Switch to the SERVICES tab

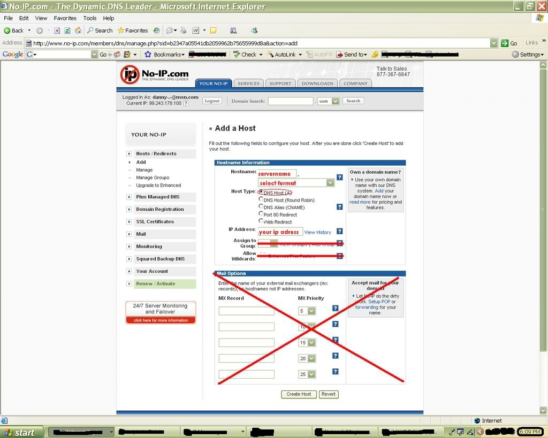(248, 83)
